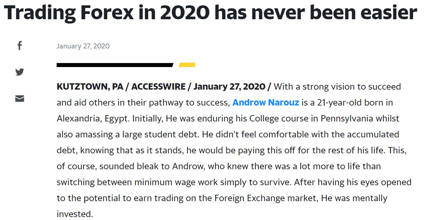428x220 pixels.
Task: Click 'ACCESSWIRE' in the bold dateline
Action: point(159,87)
